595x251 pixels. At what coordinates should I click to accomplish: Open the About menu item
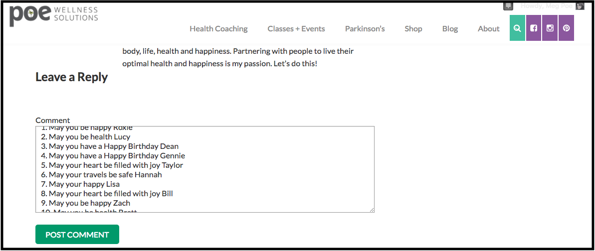point(489,29)
